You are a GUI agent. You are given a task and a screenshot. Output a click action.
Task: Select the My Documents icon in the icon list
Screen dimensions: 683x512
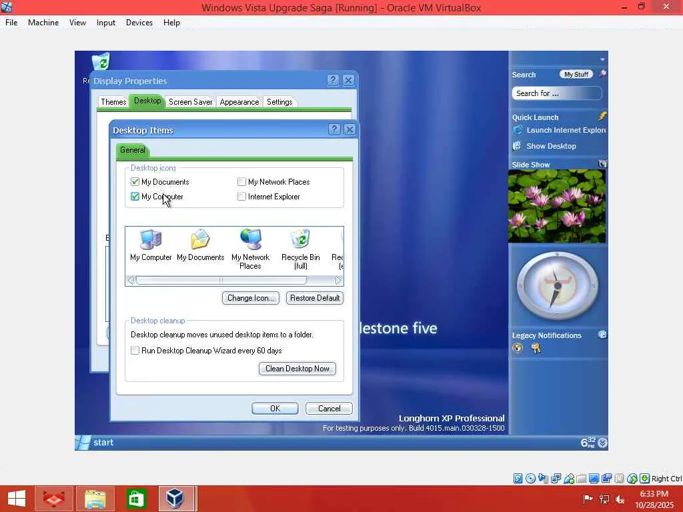pyautogui.click(x=200, y=246)
